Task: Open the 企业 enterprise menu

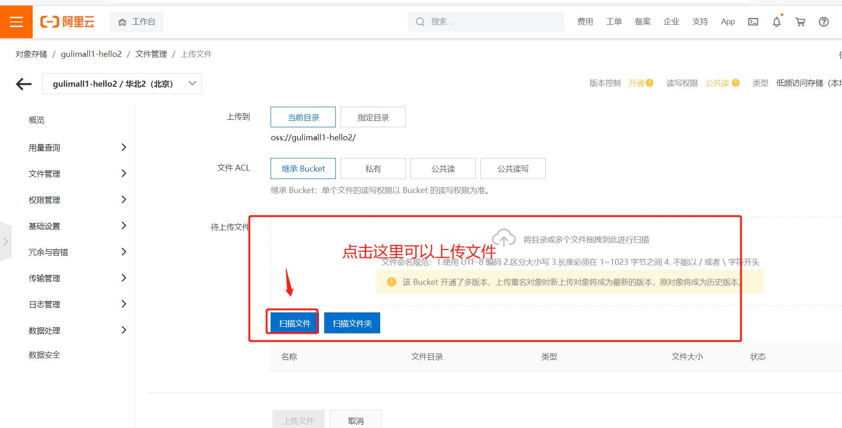Action: (x=671, y=22)
